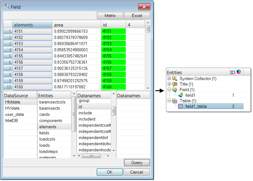Choose components in the Entities list

click(x=50, y=120)
